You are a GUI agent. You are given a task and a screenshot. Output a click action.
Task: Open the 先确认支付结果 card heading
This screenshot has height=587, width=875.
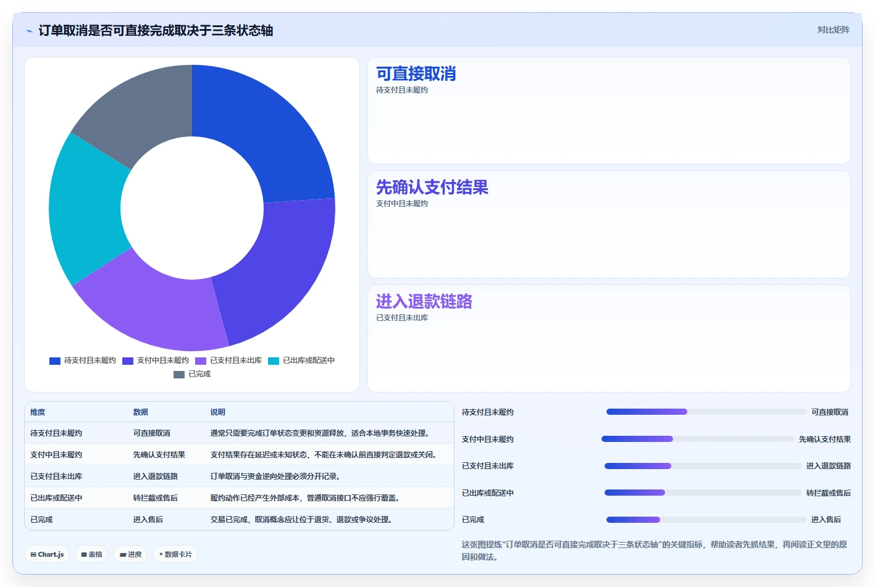[432, 187]
